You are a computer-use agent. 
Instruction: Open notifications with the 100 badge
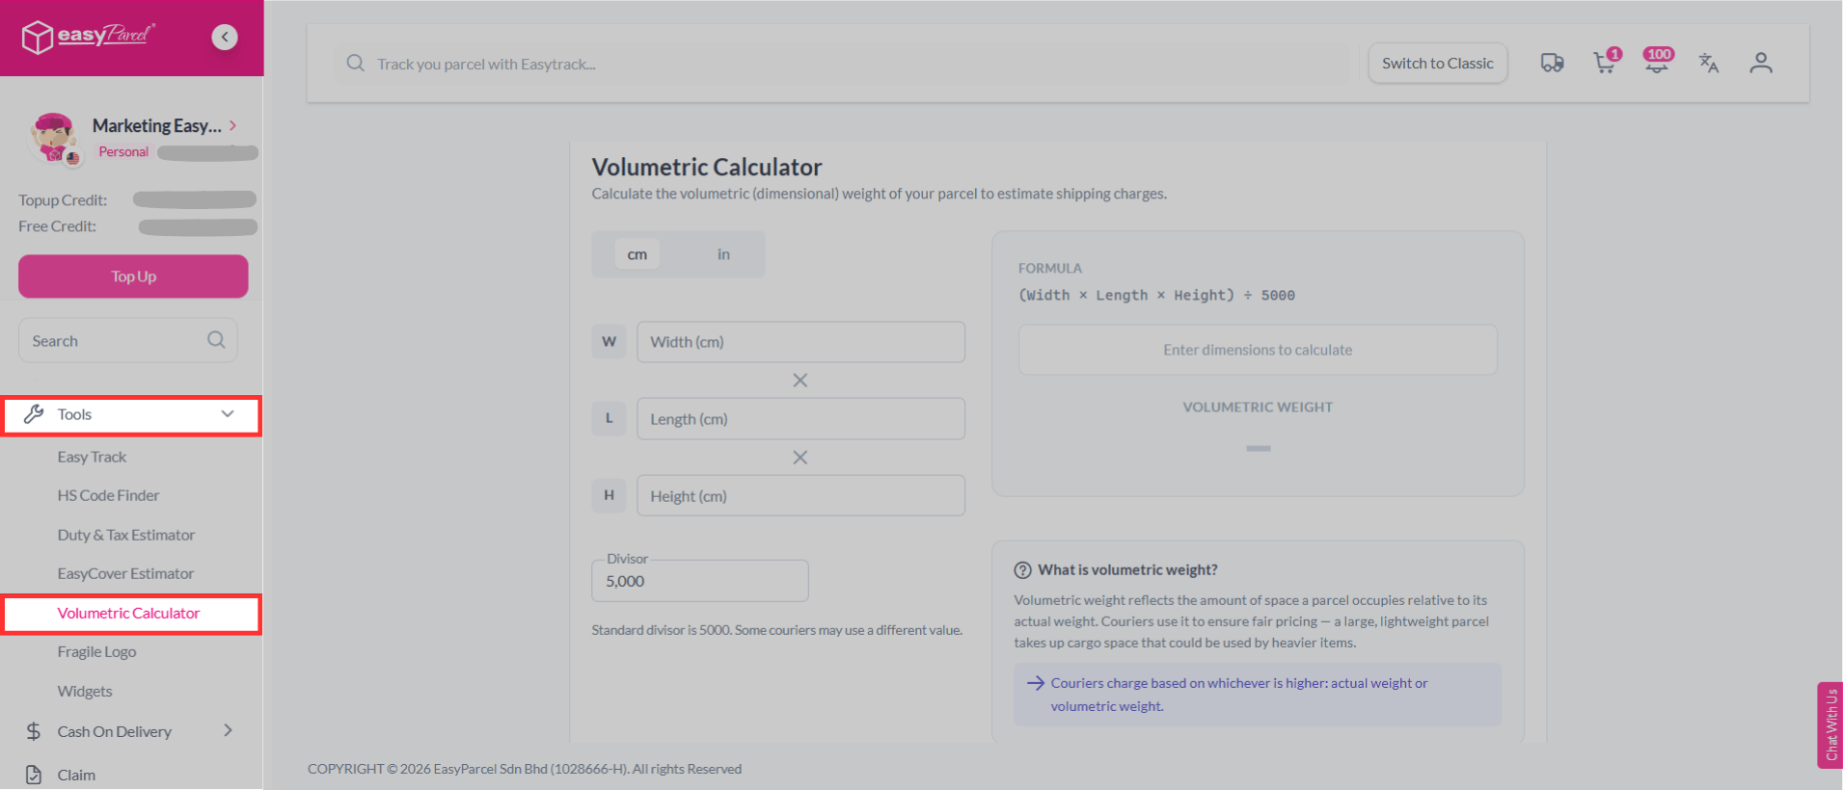pos(1658,61)
